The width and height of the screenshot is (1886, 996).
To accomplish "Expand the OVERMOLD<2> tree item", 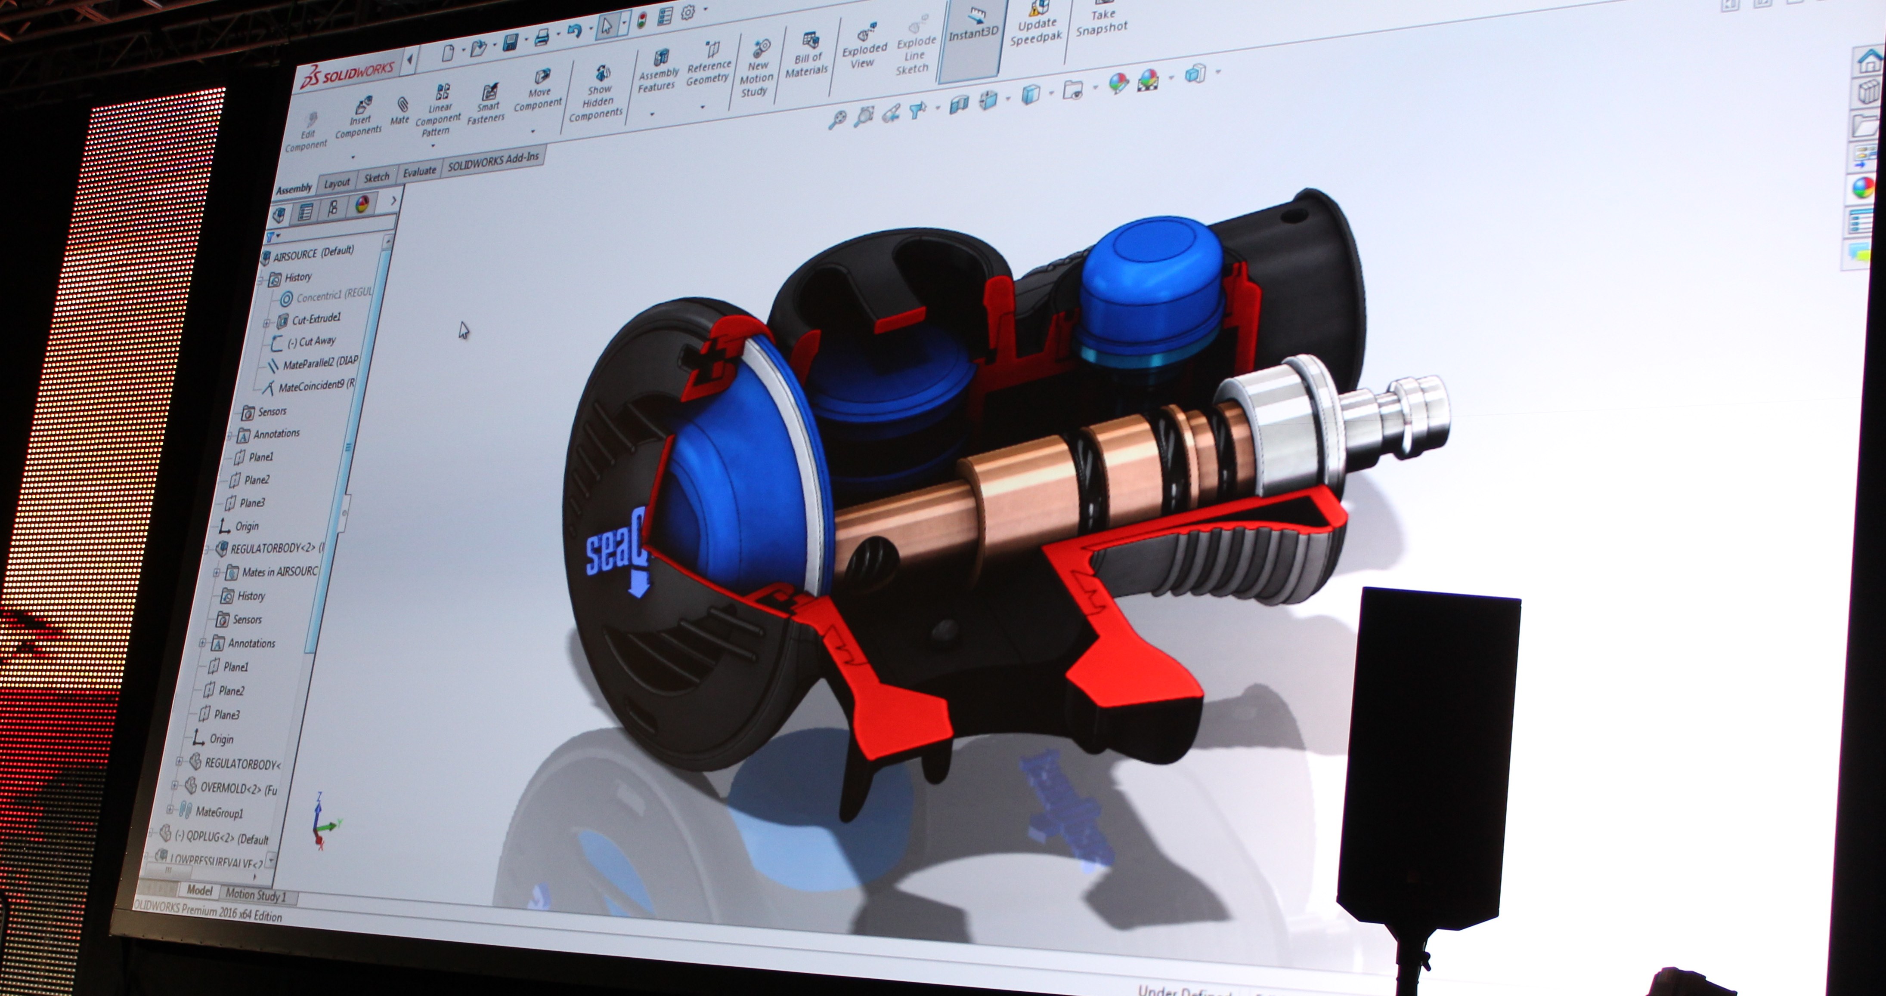I will click(175, 786).
